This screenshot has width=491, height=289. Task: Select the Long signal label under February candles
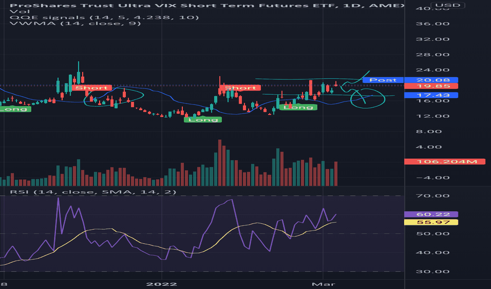click(x=298, y=107)
